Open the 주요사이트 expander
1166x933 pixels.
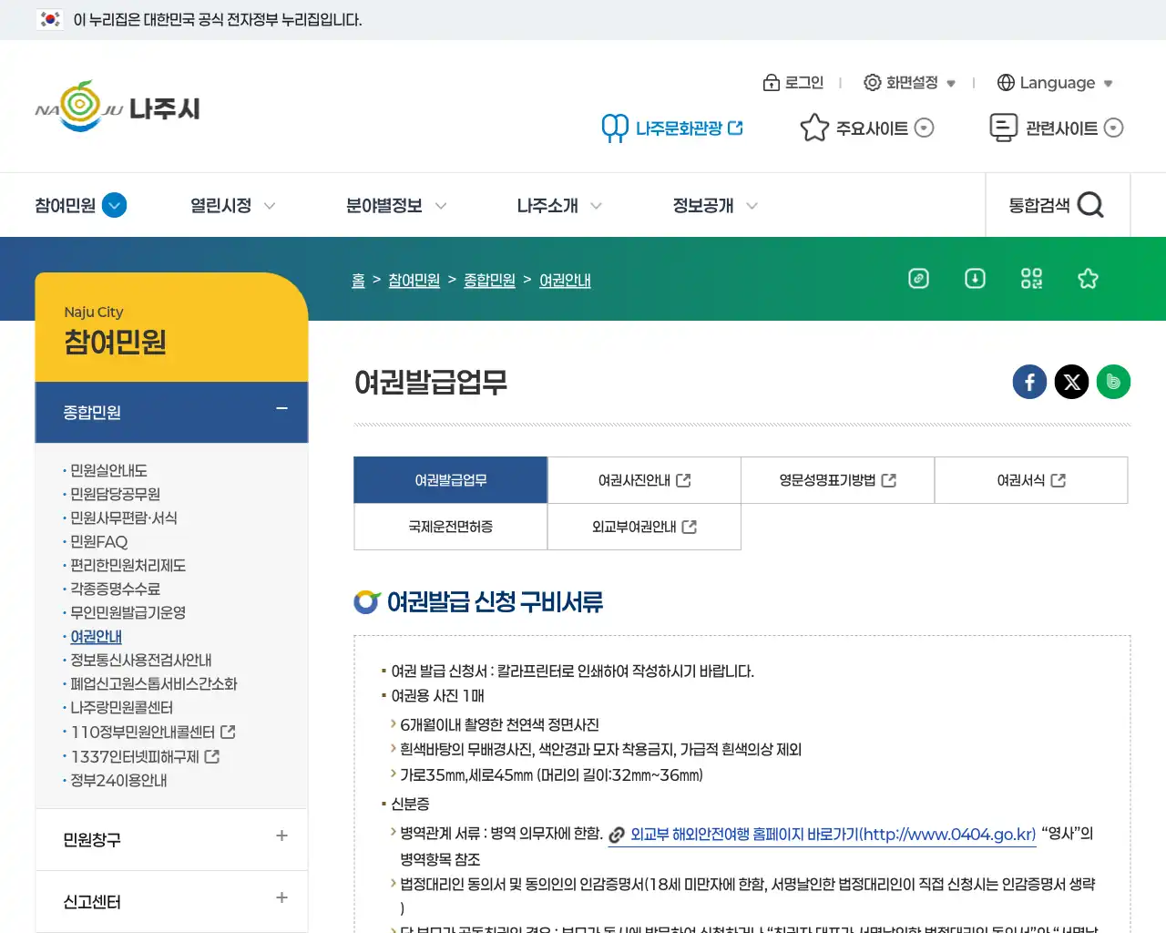[x=866, y=128]
